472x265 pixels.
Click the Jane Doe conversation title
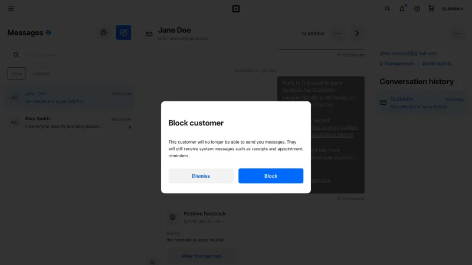[x=174, y=30]
